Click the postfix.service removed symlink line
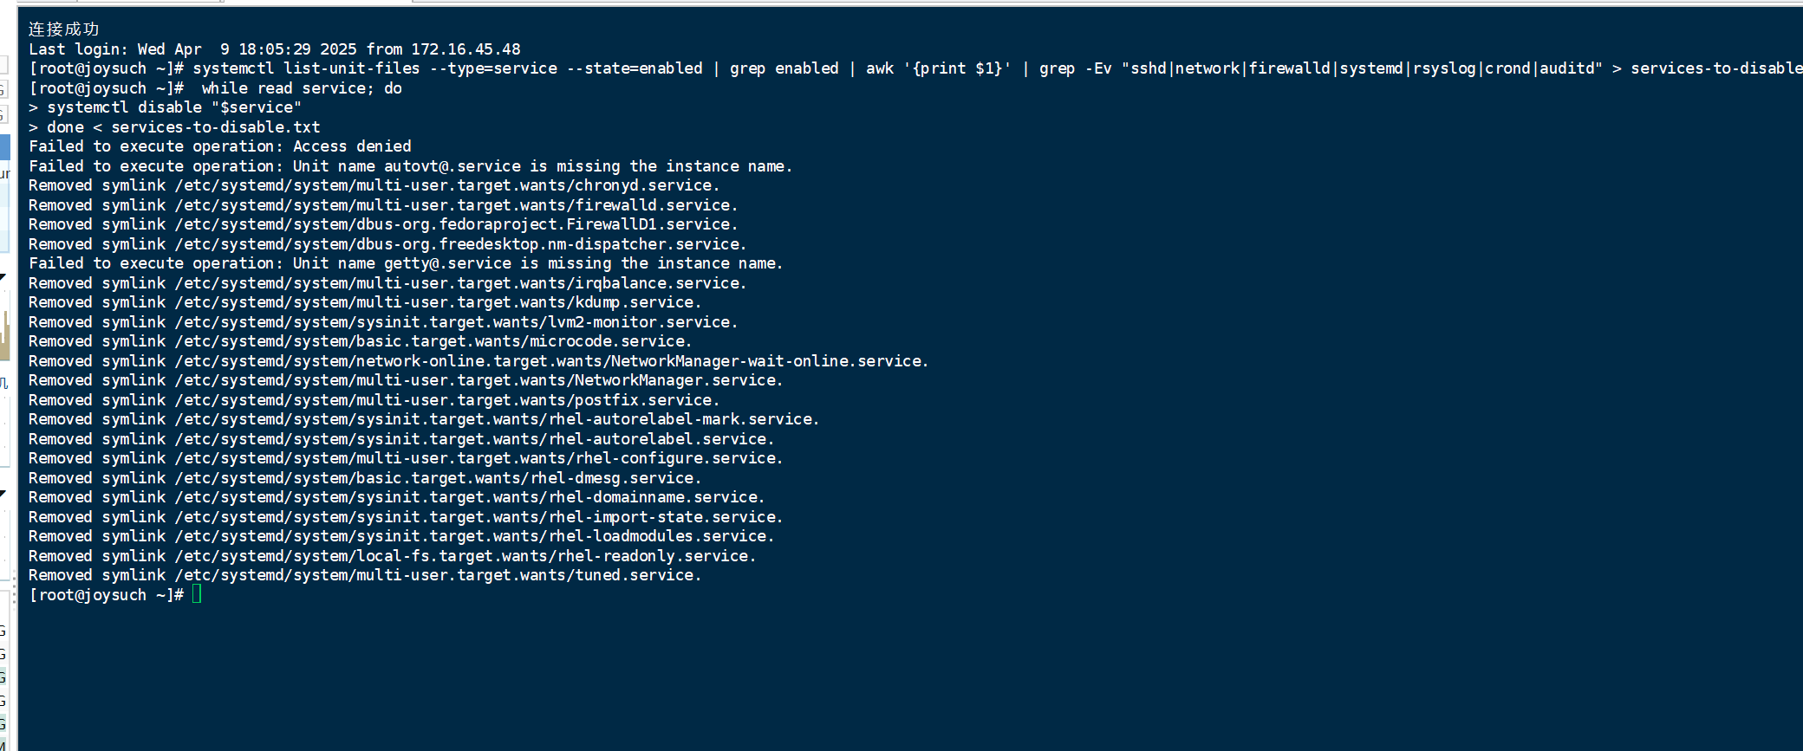The height and width of the screenshot is (751, 1803). pyautogui.click(x=374, y=400)
